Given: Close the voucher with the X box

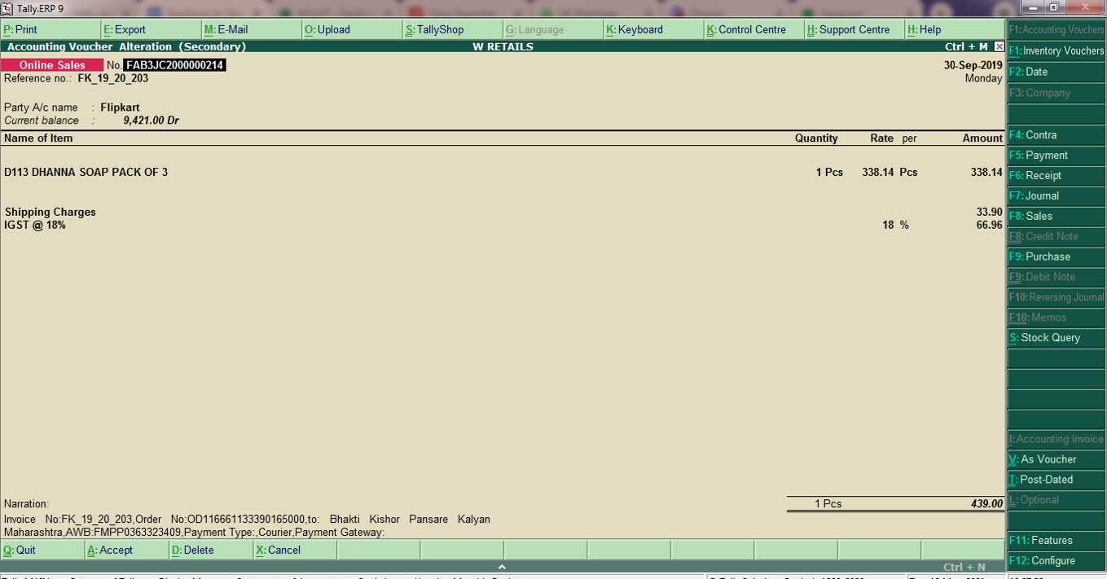Looking at the screenshot, I should click(x=999, y=46).
